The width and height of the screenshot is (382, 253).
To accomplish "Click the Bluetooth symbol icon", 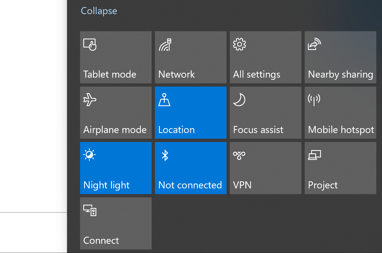I will click(x=165, y=155).
